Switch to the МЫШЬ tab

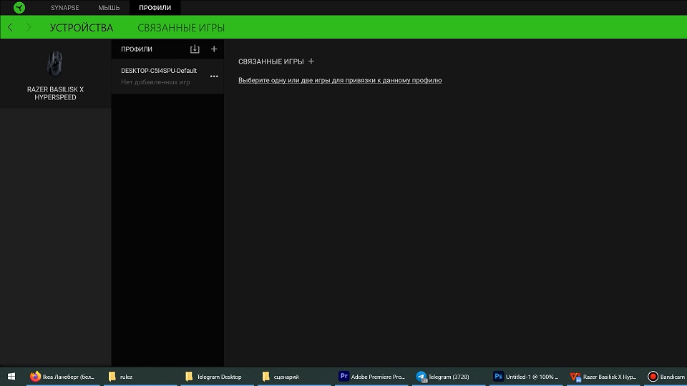109,8
